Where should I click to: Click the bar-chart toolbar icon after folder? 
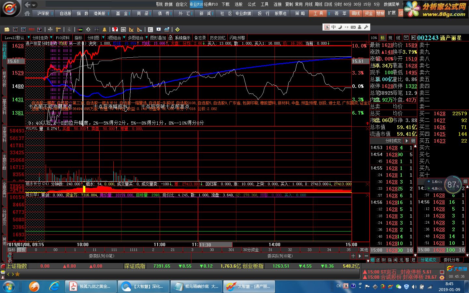(15, 29)
